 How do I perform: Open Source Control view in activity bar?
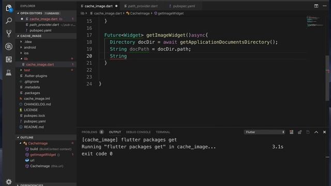pos(9,34)
